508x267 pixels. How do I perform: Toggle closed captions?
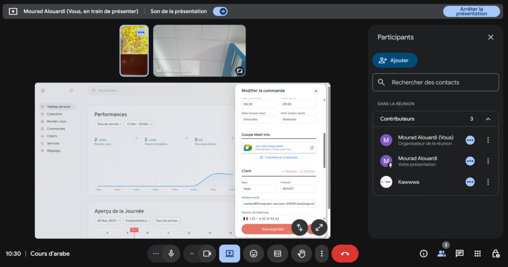coord(277,254)
